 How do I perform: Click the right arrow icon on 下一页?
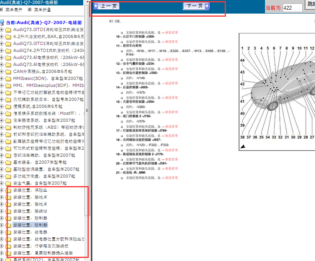click(x=207, y=6)
